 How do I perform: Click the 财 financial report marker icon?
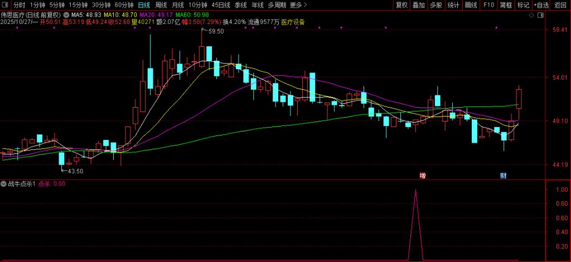(504, 176)
